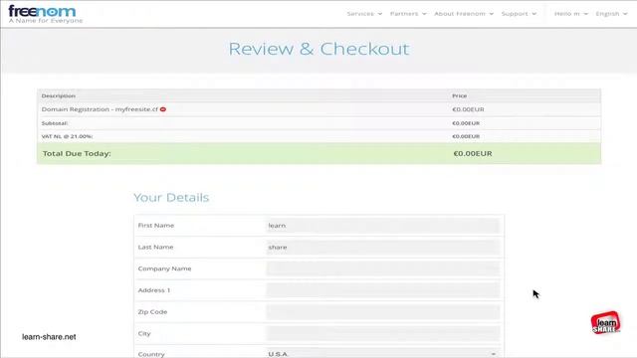The image size is (637, 358).
Task: Click the Total Due Today label
Action: click(77, 153)
